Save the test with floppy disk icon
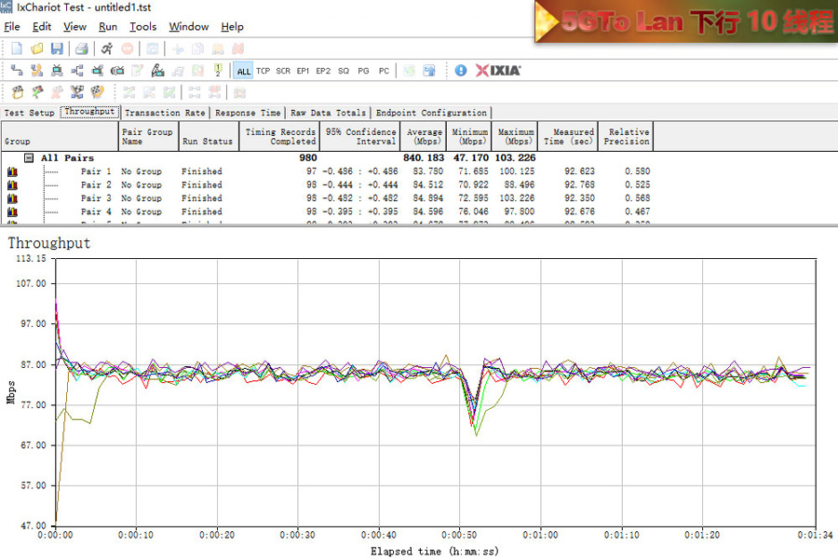The width and height of the screenshot is (838, 559). (57, 48)
